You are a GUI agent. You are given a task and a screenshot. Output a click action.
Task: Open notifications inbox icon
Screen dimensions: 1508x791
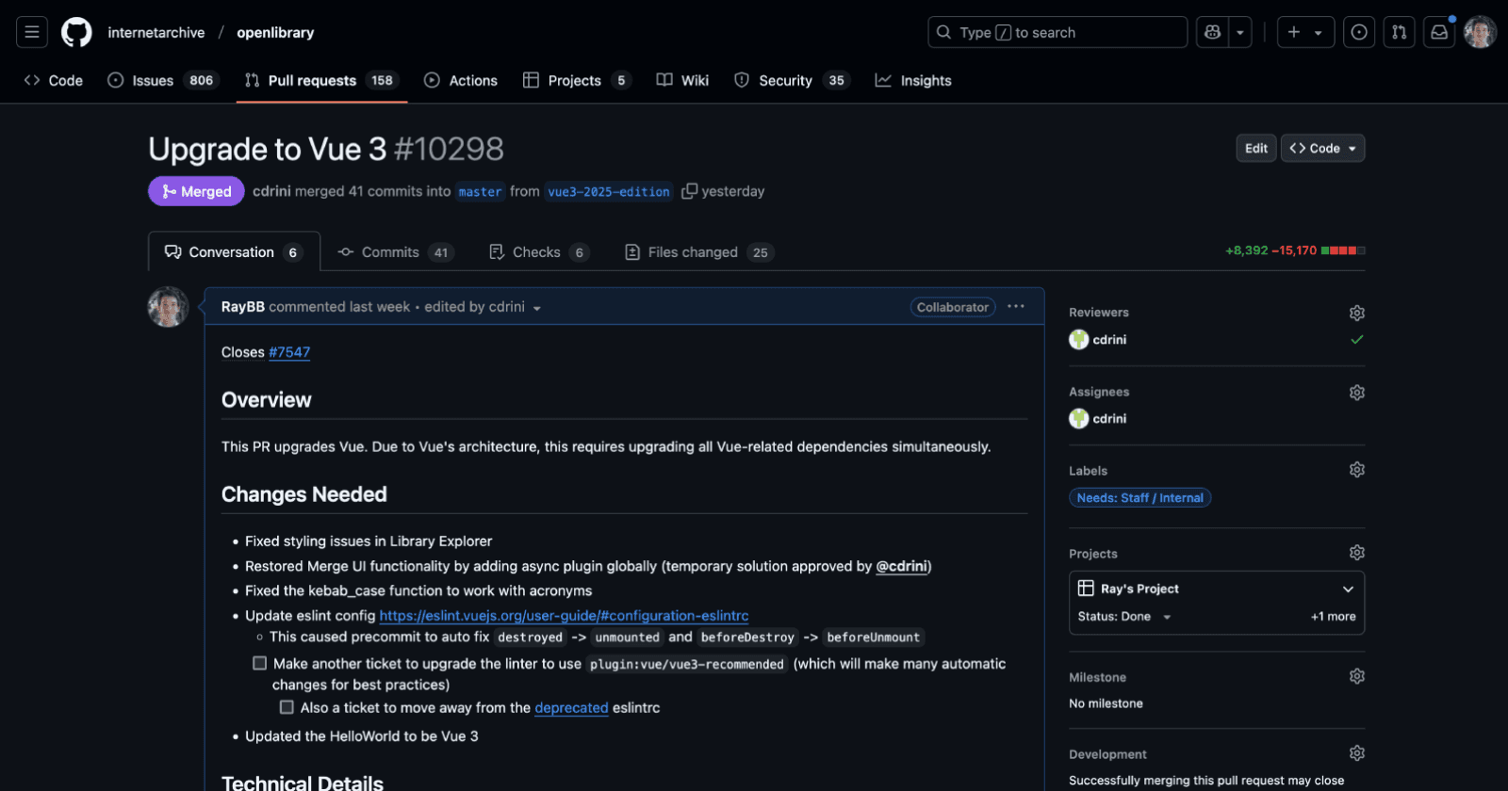[x=1438, y=32]
